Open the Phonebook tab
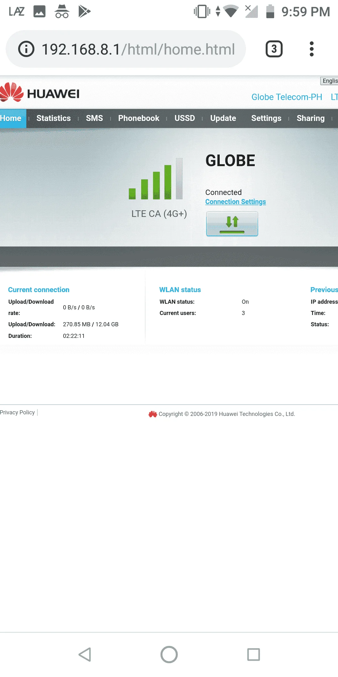The height and width of the screenshot is (677, 338). pyautogui.click(x=139, y=118)
